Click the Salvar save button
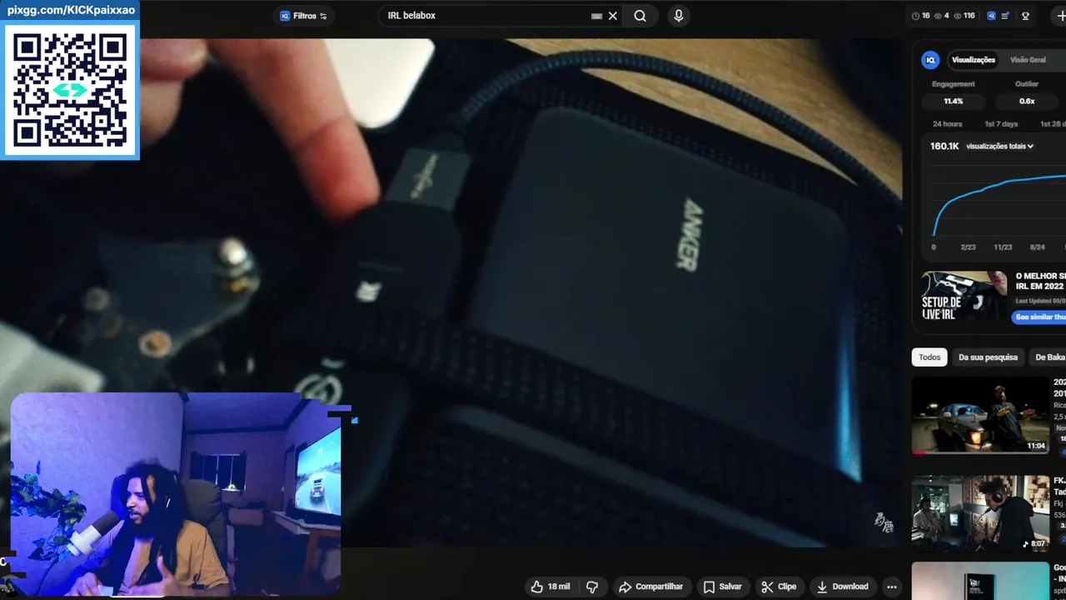The height and width of the screenshot is (600, 1066). point(722,587)
